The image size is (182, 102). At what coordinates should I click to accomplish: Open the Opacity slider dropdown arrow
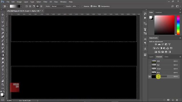tap(78, 6)
